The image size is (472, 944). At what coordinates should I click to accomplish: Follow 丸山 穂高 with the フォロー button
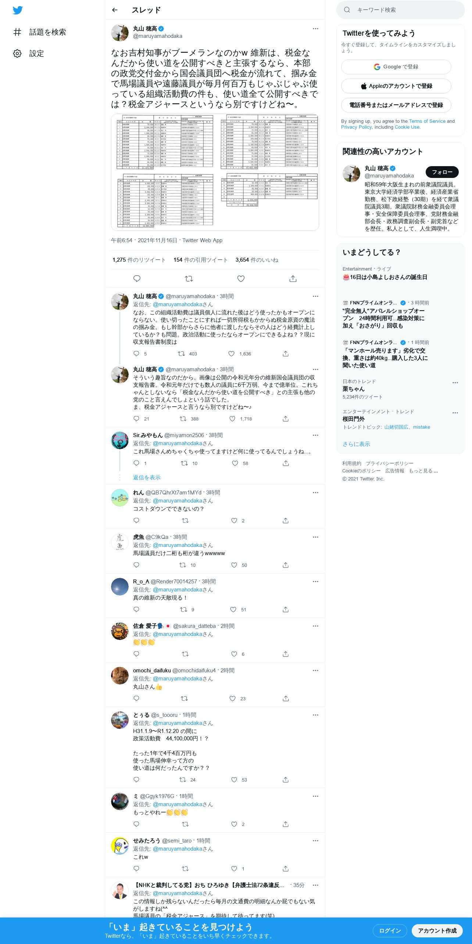(442, 172)
